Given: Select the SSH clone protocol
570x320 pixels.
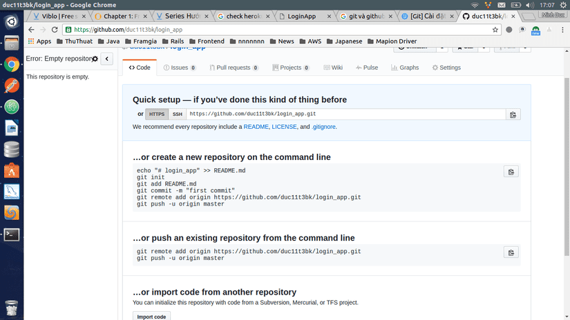Looking at the screenshot, I should point(178,114).
